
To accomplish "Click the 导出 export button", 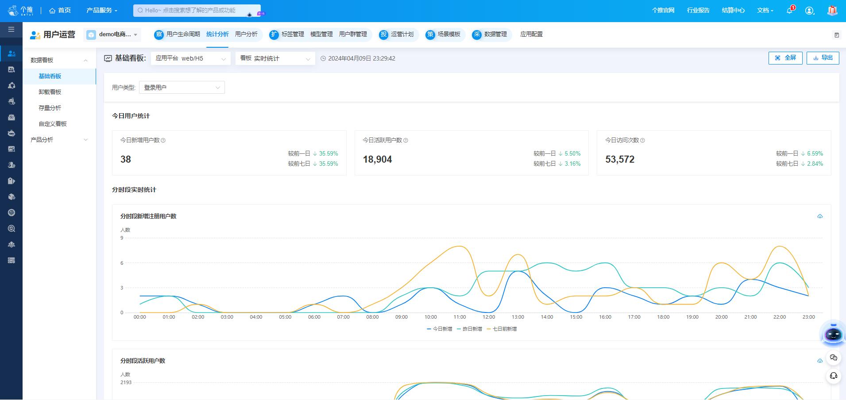I will (823, 58).
